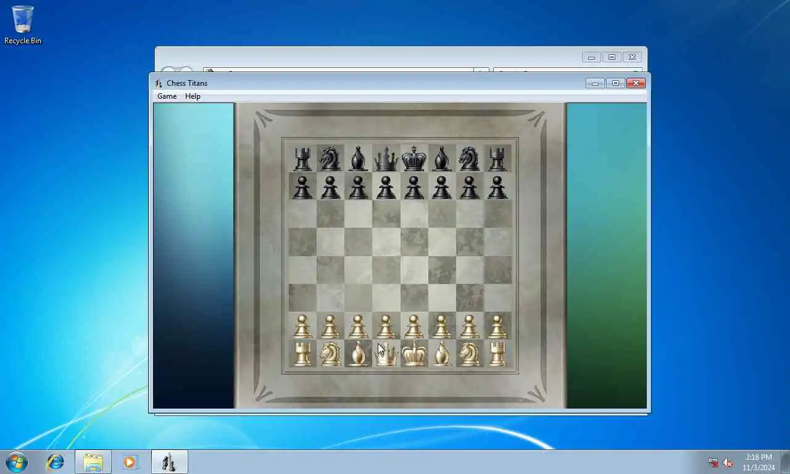Viewport: 790px width, 474px height.
Task: Select the white queen on d1
Action: (x=386, y=354)
